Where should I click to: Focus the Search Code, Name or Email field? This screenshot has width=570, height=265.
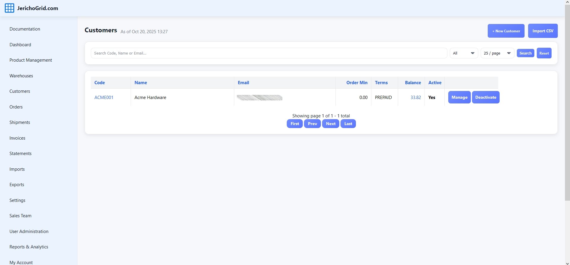click(x=269, y=53)
